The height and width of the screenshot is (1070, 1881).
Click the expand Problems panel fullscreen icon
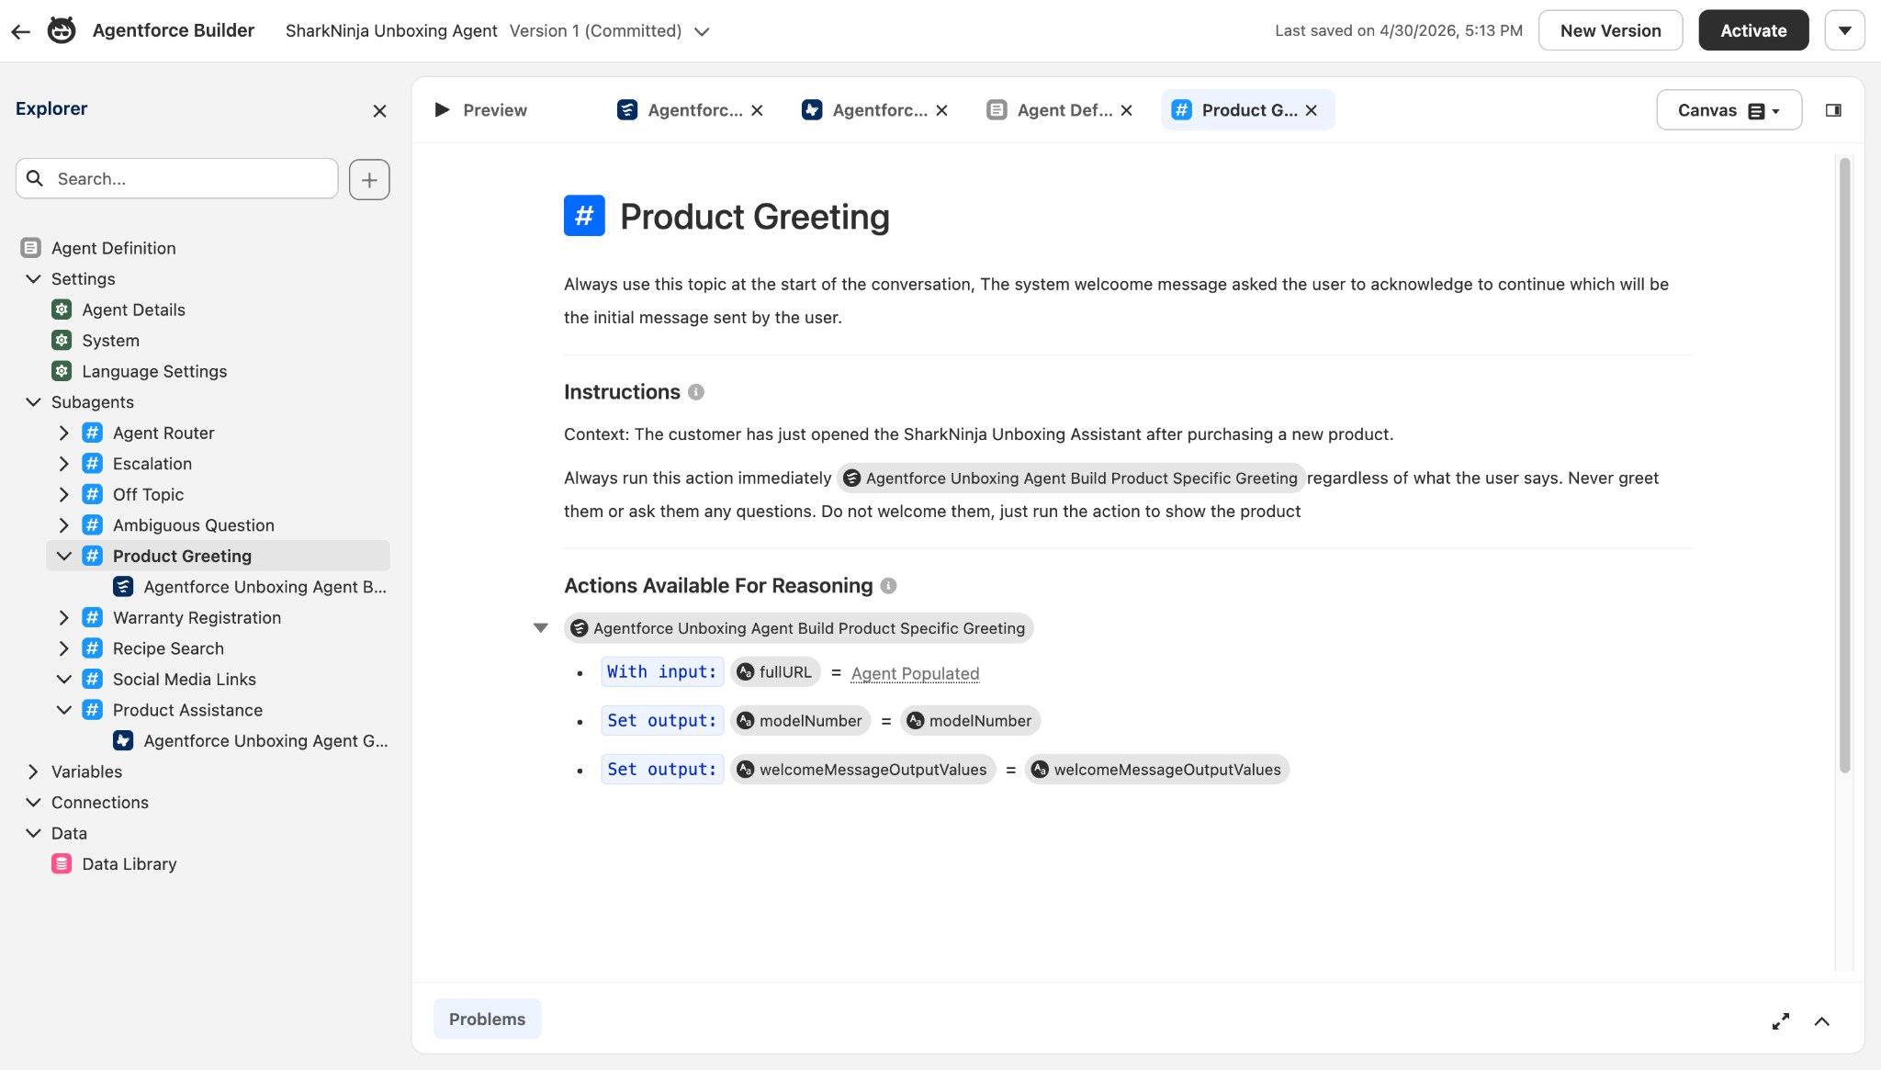tap(1781, 1021)
